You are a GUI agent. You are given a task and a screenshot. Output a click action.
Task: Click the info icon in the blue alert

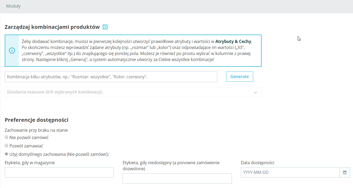(x=12, y=51)
